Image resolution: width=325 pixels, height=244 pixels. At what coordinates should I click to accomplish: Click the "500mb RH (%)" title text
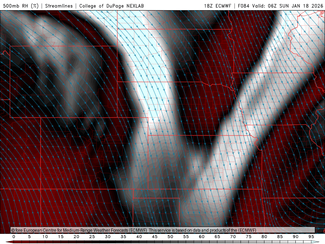21,6
